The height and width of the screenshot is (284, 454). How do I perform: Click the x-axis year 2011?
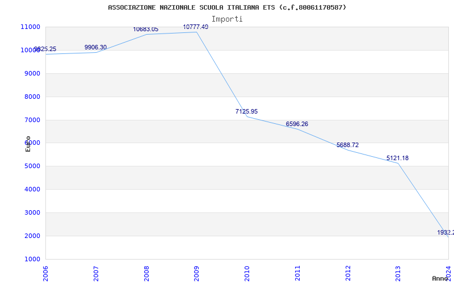pyautogui.click(x=297, y=273)
